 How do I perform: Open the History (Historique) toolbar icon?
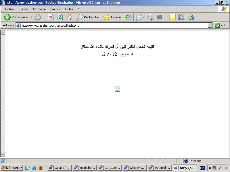pos(128,17)
